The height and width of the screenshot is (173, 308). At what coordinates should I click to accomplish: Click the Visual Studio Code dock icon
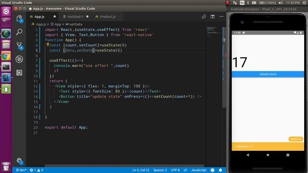pyautogui.click(x=6, y=78)
